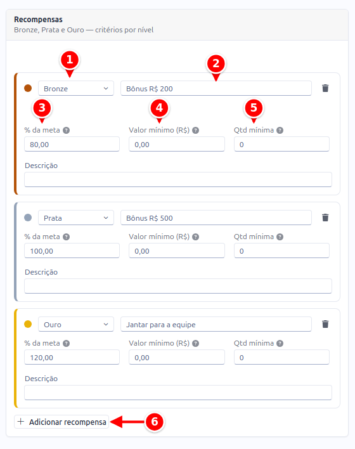Show help for Prata Qtd mínima
The width and height of the screenshot is (355, 449).
tap(280, 237)
